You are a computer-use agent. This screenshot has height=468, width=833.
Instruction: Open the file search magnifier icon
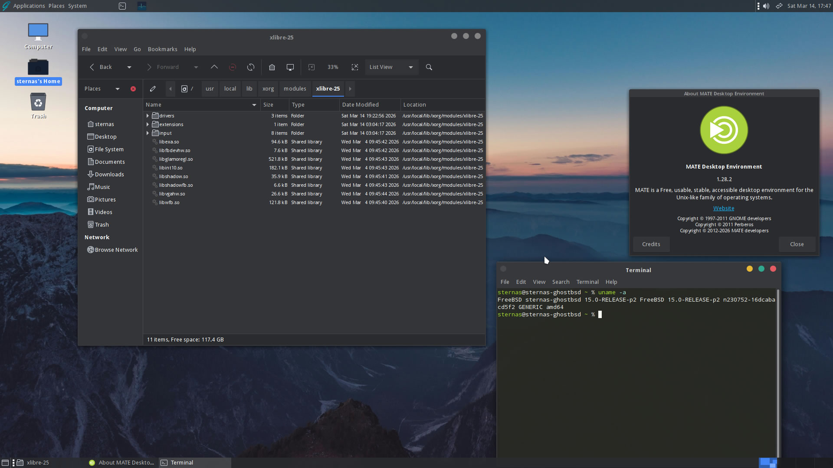429,67
